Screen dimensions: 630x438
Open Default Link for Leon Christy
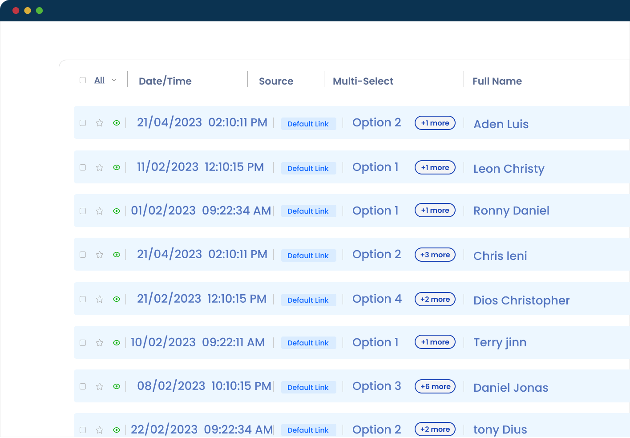[308, 168]
